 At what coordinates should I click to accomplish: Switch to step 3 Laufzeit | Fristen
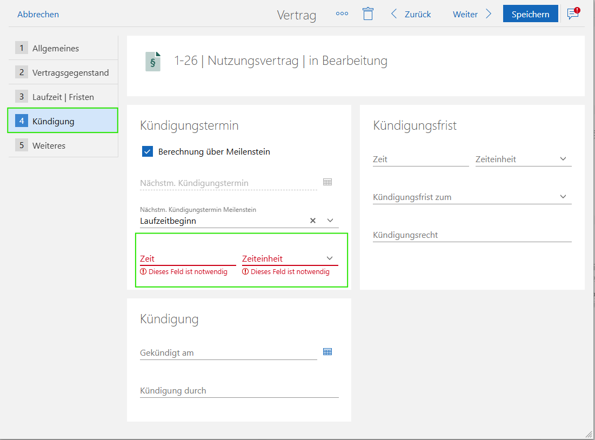click(63, 97)
